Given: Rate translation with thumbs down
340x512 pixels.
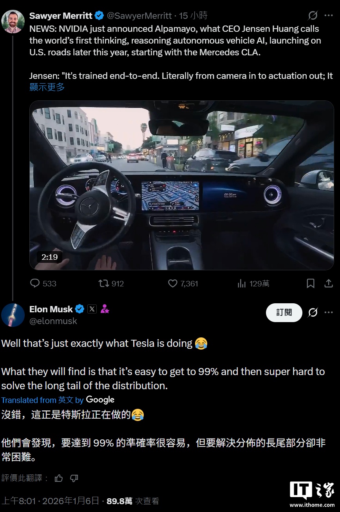Looking at the screenshot, I should click(74, 478).
